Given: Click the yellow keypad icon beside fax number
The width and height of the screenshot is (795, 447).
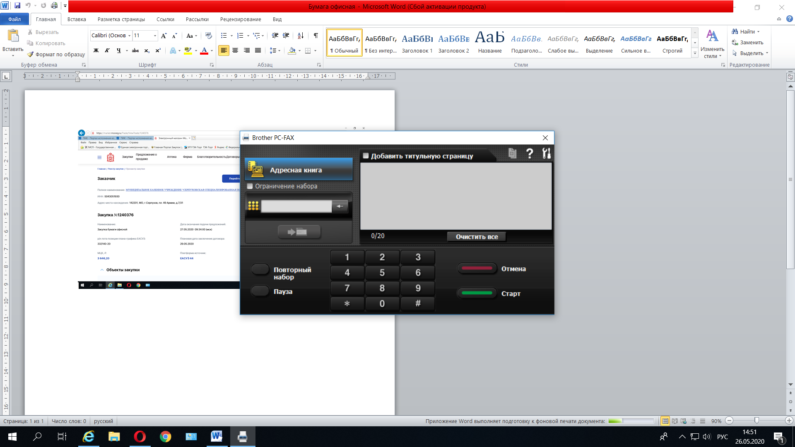Looking at the screenshot, I should click(253, 206).
